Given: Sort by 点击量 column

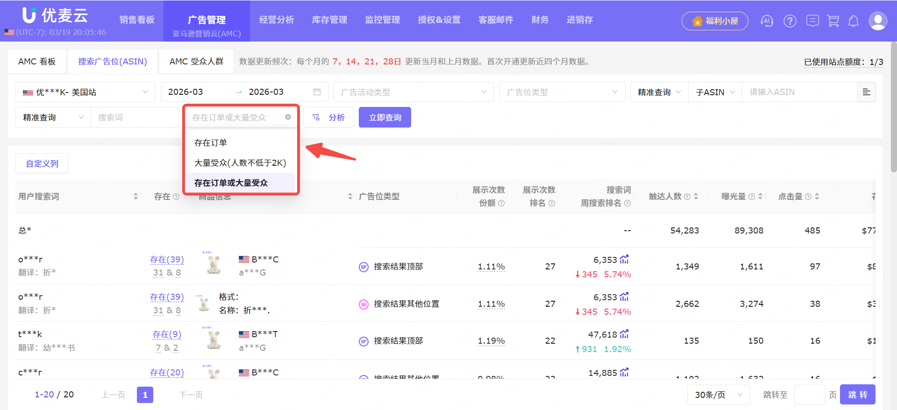Looking at the screenshot, I should pyautogui.click(x=817, y=197).
